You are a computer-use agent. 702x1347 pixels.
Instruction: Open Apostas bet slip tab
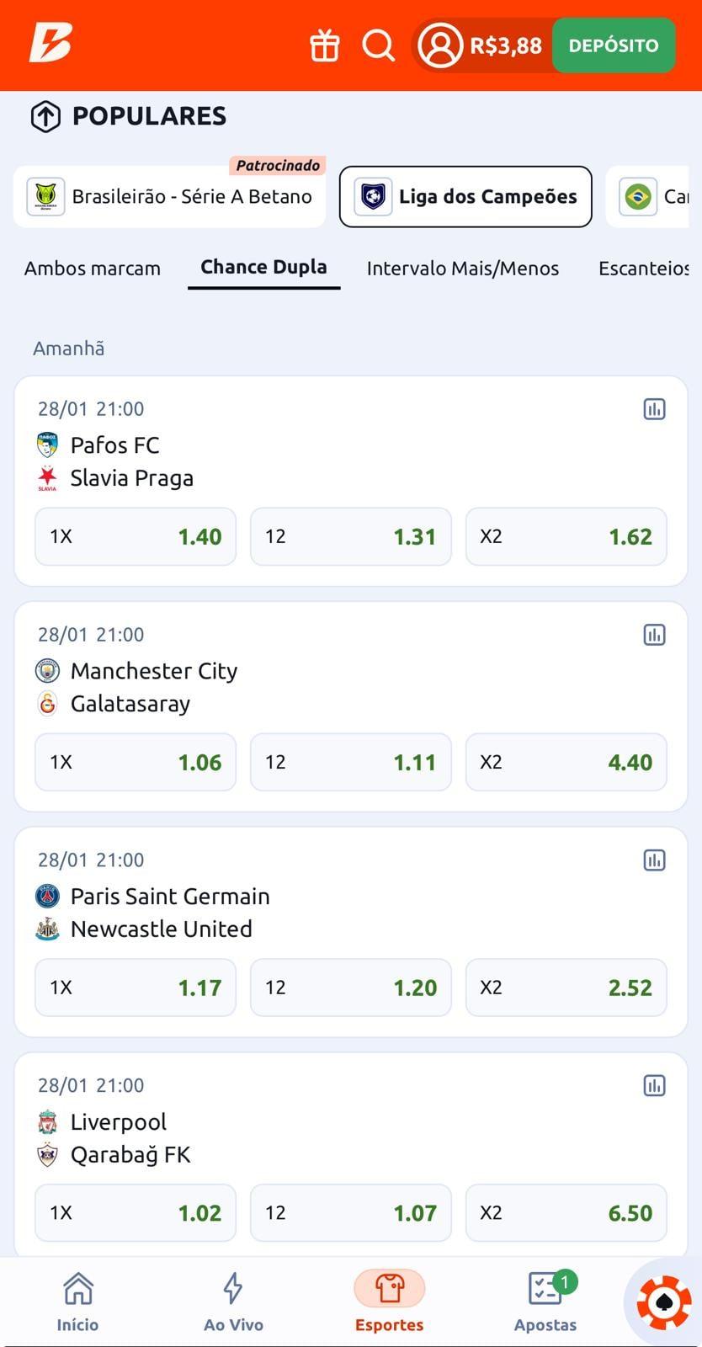[545, 1302]
